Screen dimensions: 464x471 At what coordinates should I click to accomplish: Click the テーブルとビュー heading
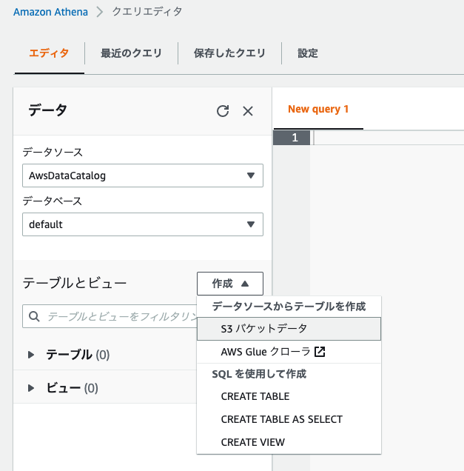[75, 283]
